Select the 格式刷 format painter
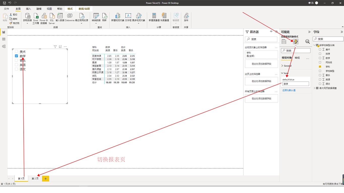Image resolution: width=344 pixels, height=193 pixels. tap(14, 23)
